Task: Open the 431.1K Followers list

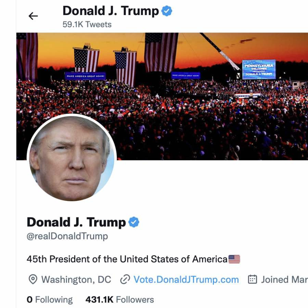Action: click(120, 299)
